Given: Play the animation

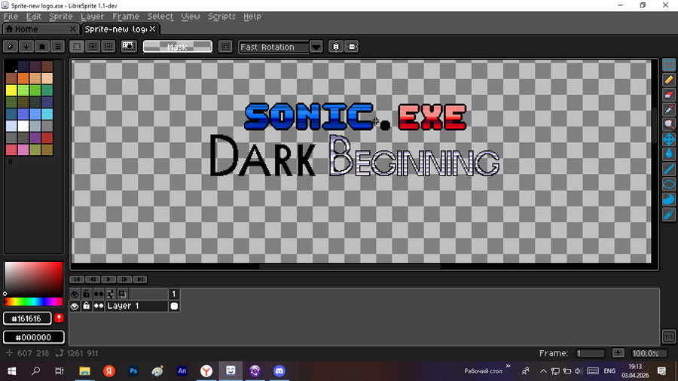Looking at the screenshot, I should point(108,279).
